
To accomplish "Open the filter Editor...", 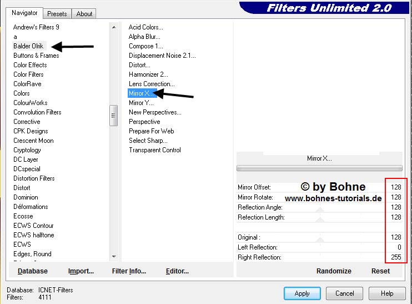I will pyautogui.click(x=177, y=271).
